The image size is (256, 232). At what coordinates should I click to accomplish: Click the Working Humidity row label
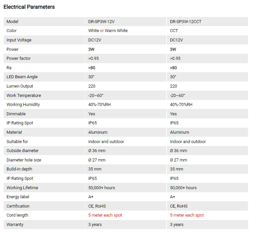point(23,105)
